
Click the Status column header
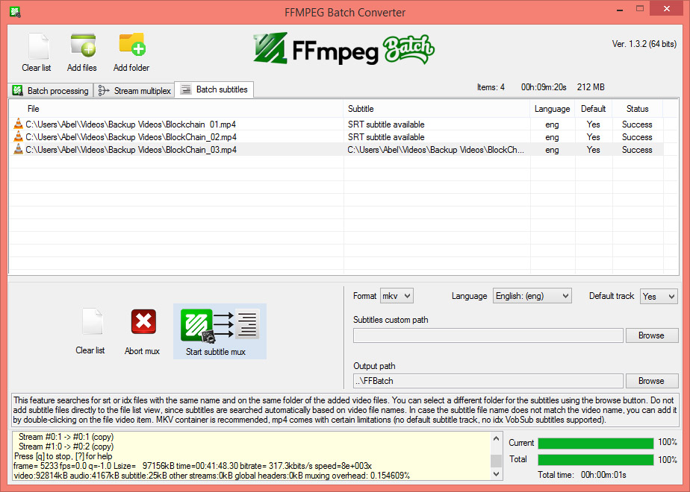click(x=637, y=109)
